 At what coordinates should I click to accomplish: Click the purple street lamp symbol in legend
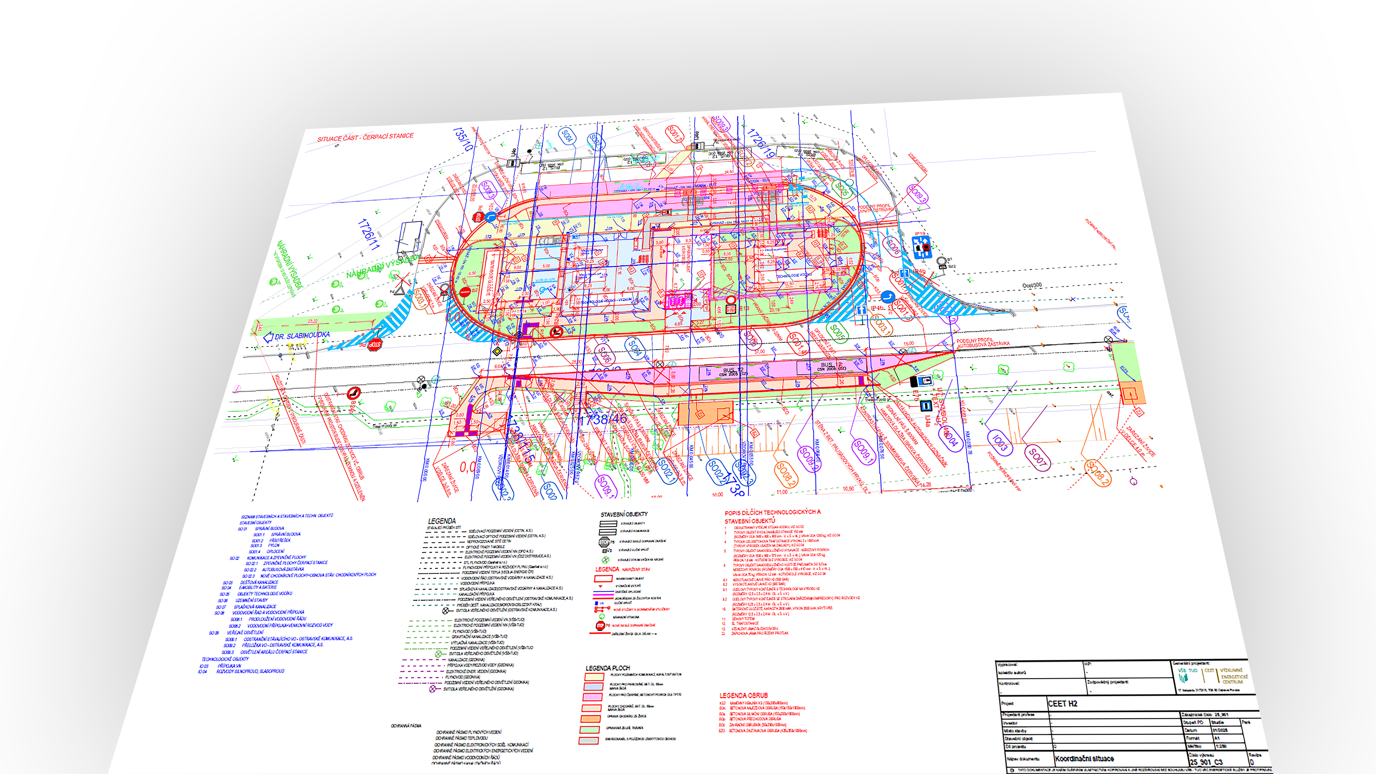click(432, 689)
